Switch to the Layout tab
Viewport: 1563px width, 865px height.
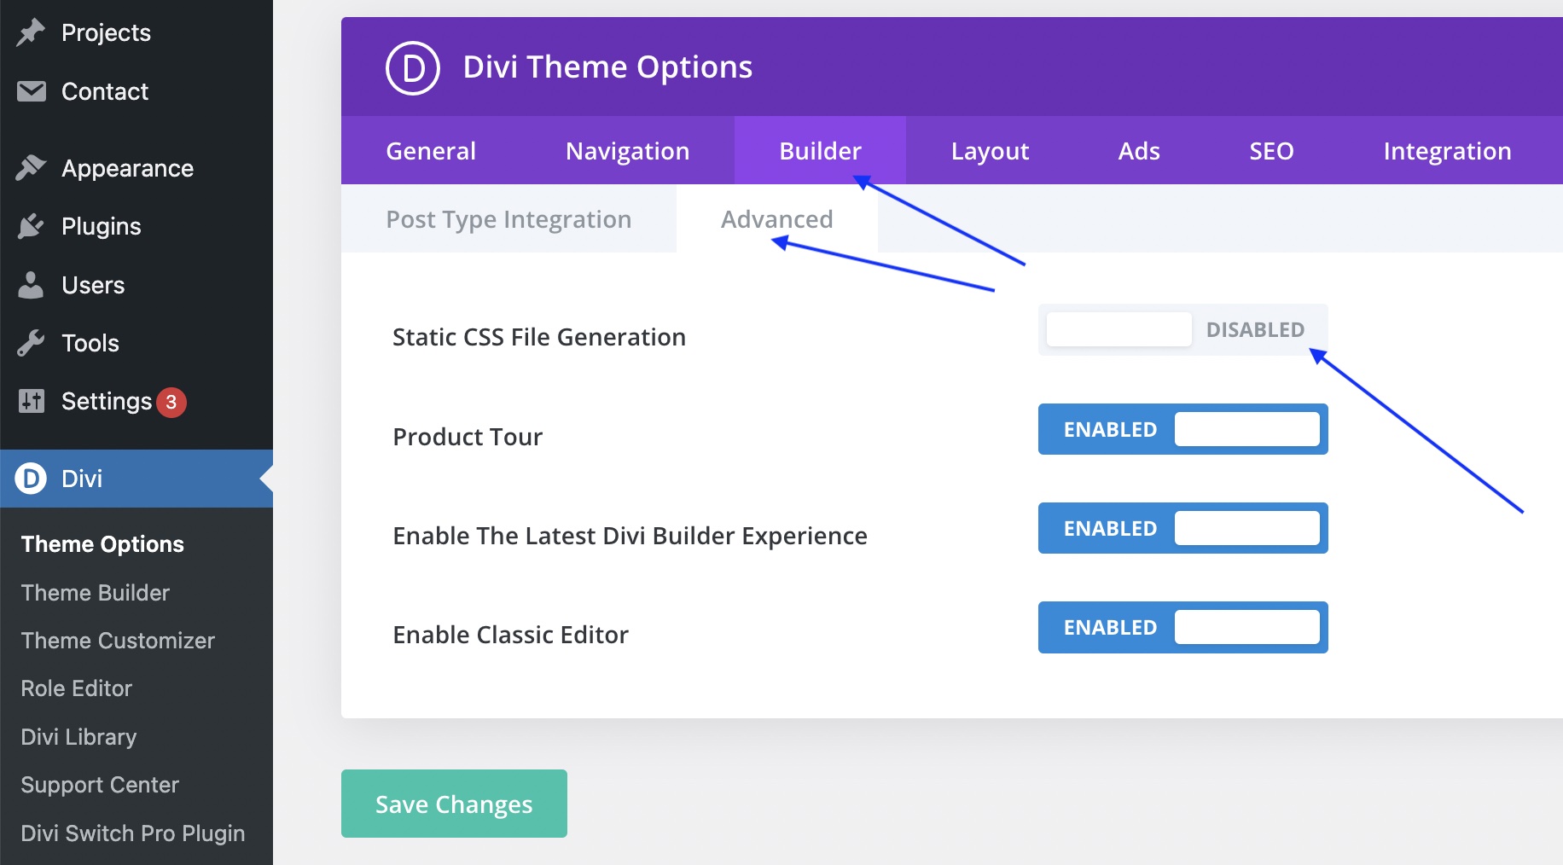pyautogui.click(x=989, y=150)
